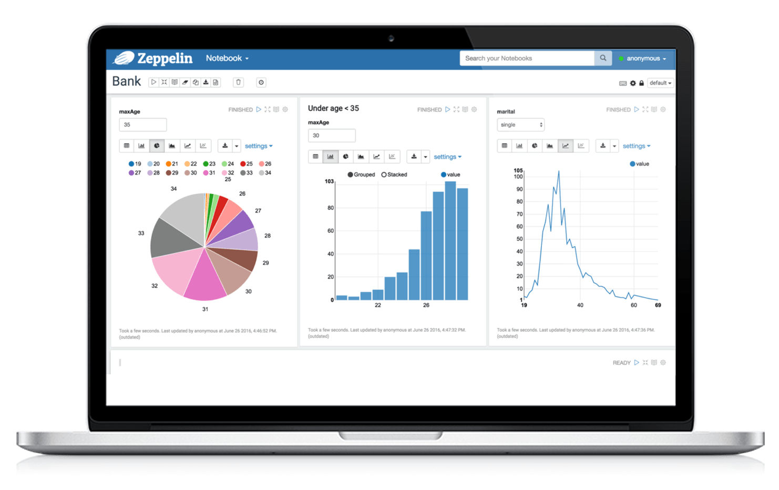The image size is (779, 490).
Task: Open notebook permissions via the lock icon
Action: point(641,83)
